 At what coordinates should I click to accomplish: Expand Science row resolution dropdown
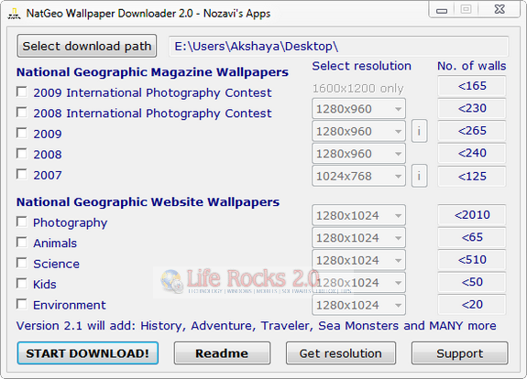(x=358, y=260)
